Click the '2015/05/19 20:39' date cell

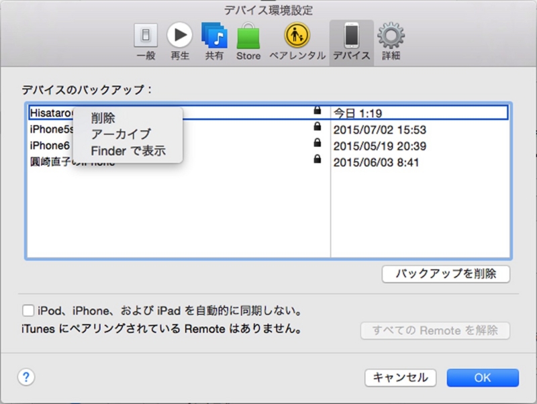(x=380, y=146)
